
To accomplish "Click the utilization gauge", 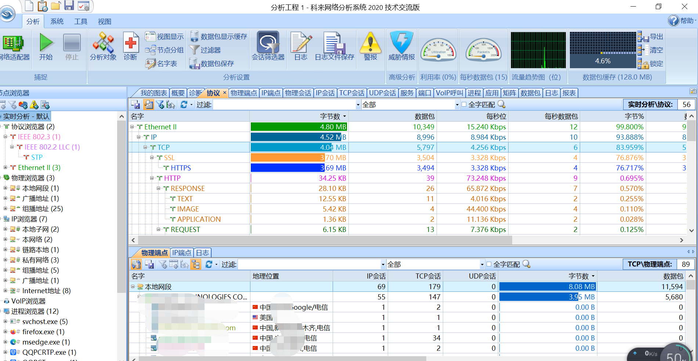I will tap(438, 49).
